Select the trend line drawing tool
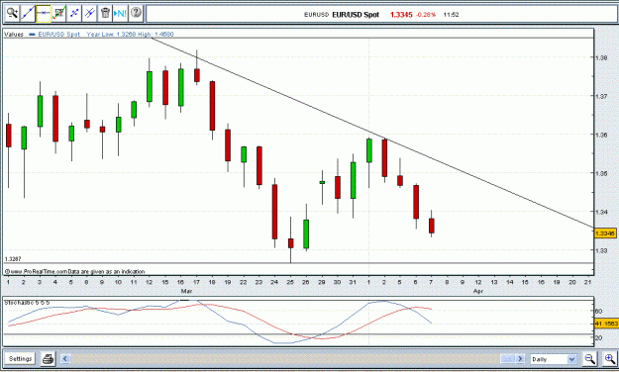Screen dimensions: 619x372 pyautogui.click(x=28, y=14)
